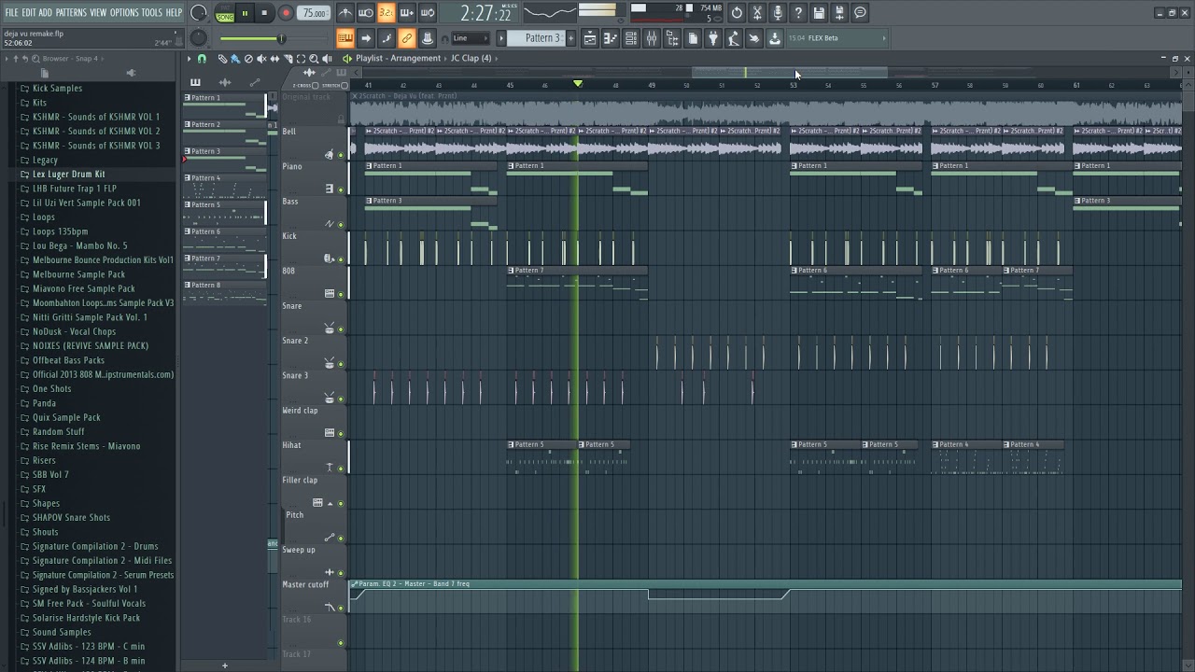Open the PATTERNS menu
This screenshot has height=672, width=1195.
click(x=71, y=12)
